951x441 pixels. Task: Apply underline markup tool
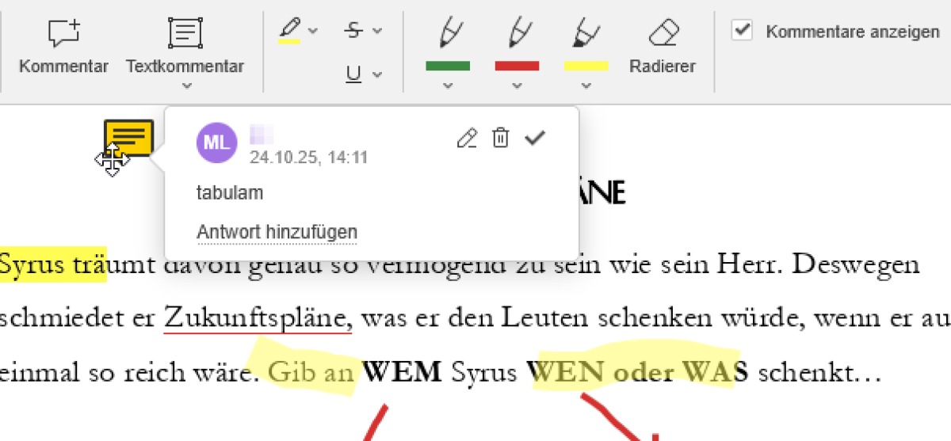354,74
